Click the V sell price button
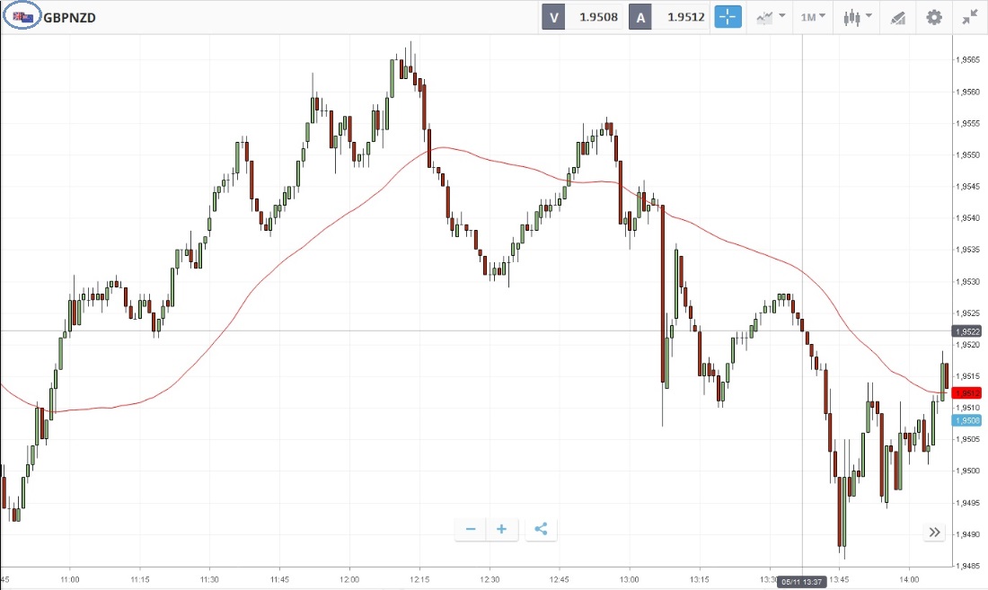988x590 pixels. [x=582, y=17]
